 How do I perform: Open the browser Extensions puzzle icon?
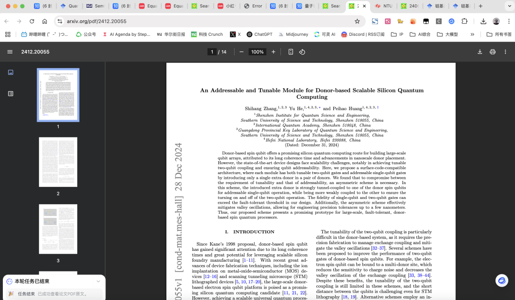[x=464, y=21]
